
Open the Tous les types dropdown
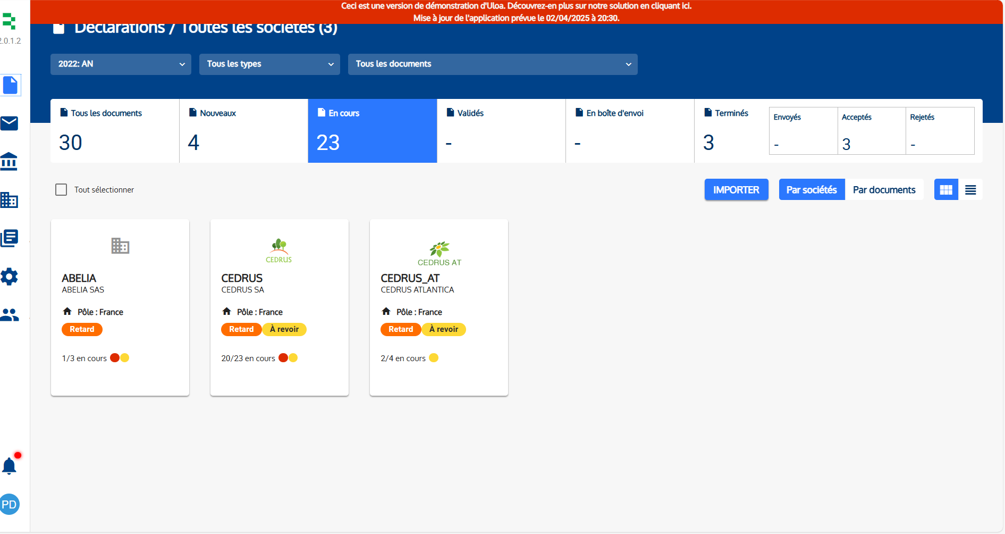pyautogui.click(x=269, y=64)
